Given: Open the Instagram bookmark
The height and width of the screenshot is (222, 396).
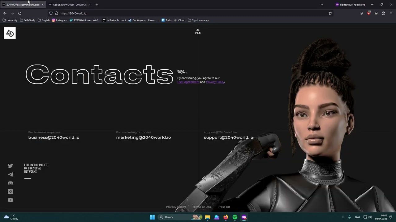Looking at the screenshot, I should [x=59, y=20].
